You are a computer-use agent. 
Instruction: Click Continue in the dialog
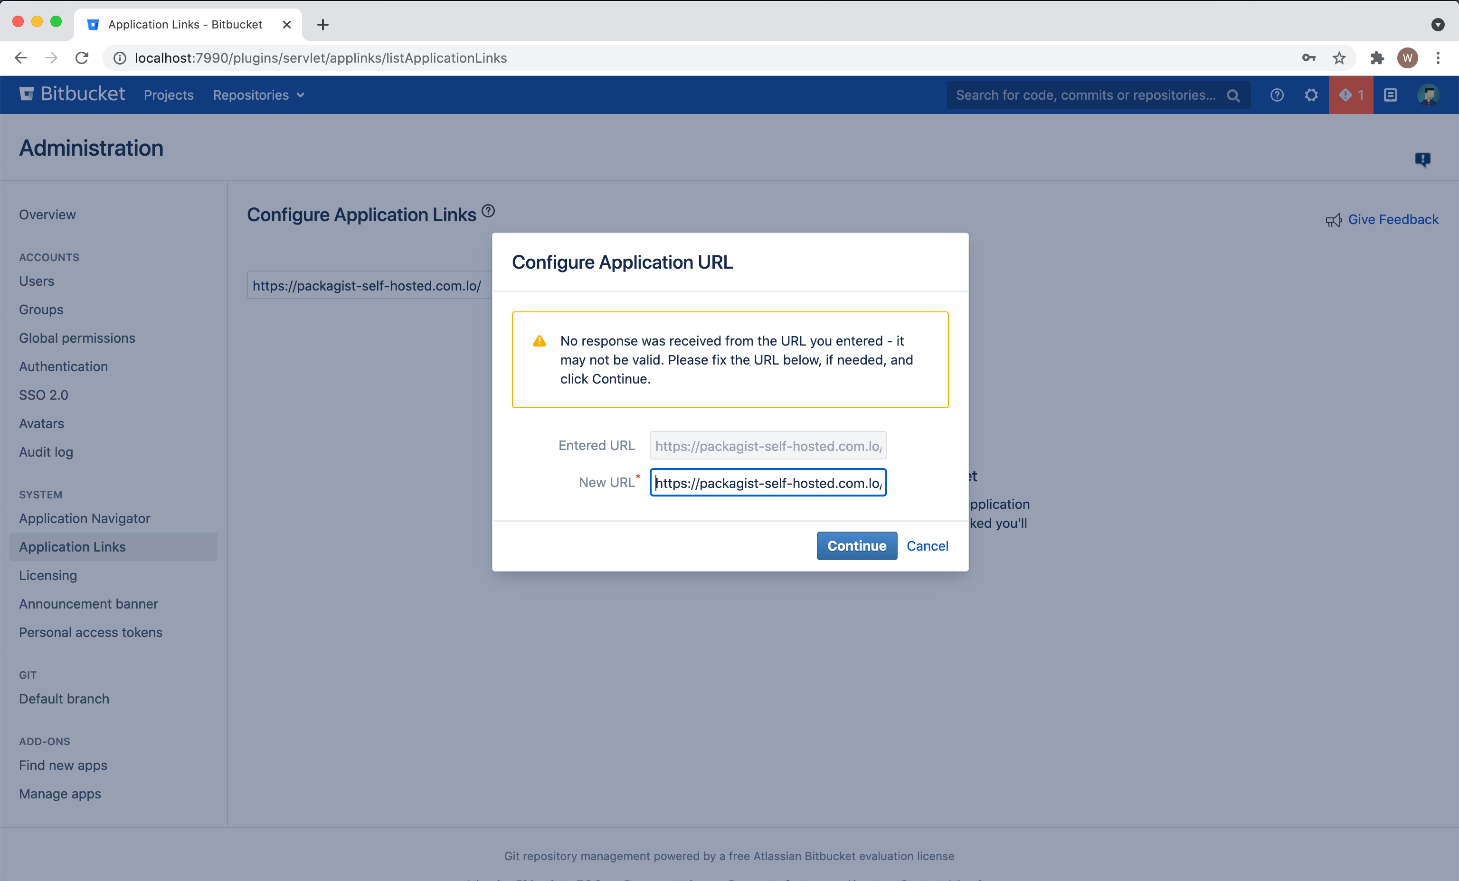point(856,545)
